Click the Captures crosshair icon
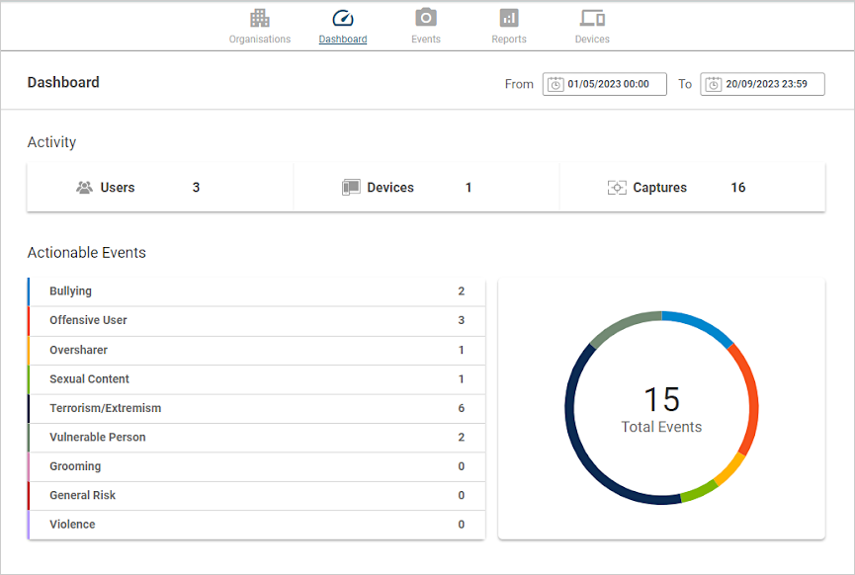This screenshot has height=575, width=855. [x=617, y=188]
